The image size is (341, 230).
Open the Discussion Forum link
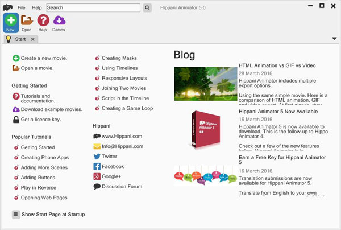click(x=122, y=186)
